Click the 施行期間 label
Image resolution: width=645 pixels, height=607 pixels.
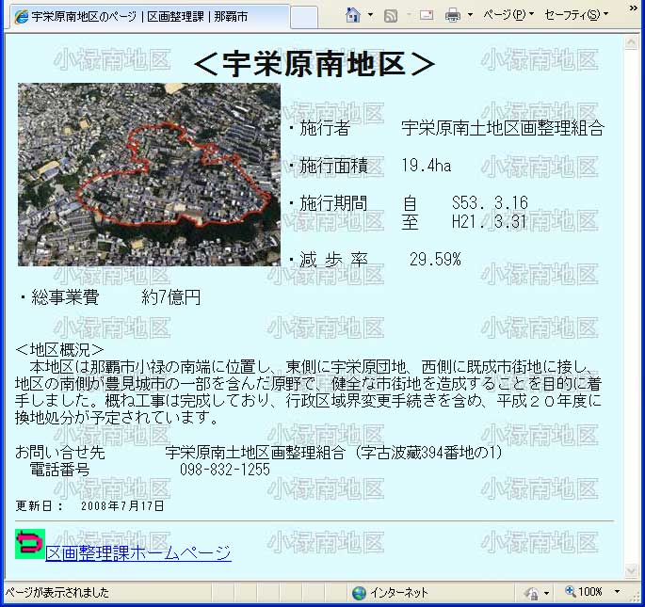(333, 203)
